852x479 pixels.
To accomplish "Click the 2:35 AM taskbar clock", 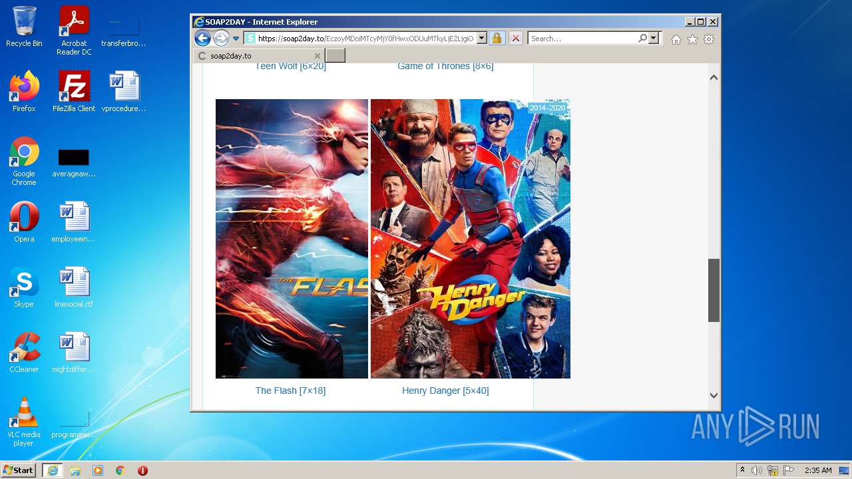I will pos(818,470).
